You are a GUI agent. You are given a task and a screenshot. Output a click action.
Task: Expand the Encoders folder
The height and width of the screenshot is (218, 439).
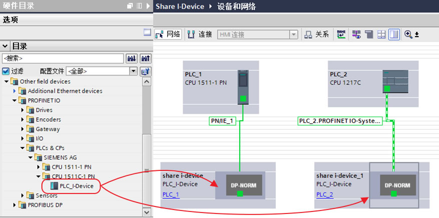23,120
